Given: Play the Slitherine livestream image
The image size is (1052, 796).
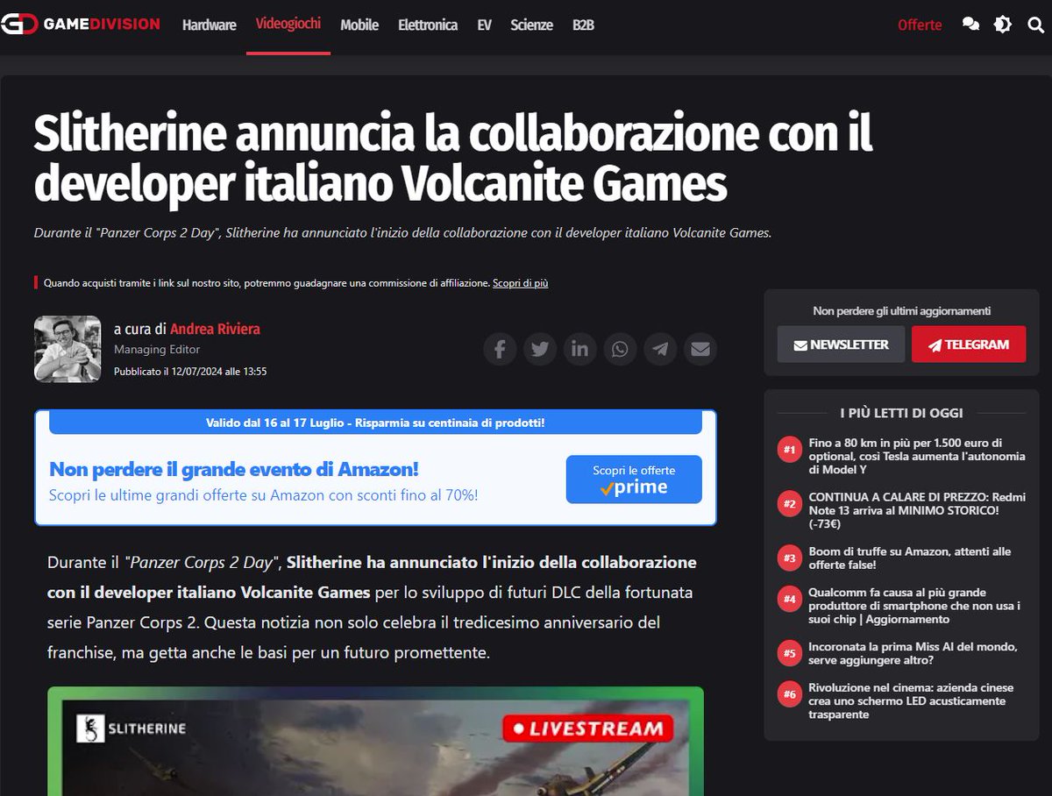Looking at the screenshot, I should click(375, 742).
